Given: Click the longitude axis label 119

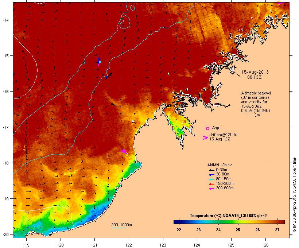Looking at the screenshot, I should (26, 245).
